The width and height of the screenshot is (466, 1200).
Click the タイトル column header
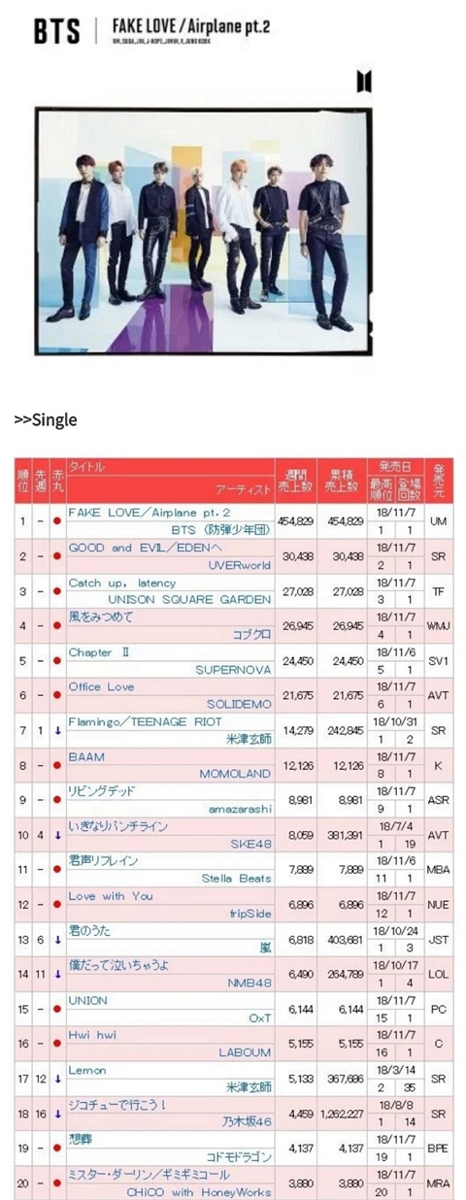[88, 468]
